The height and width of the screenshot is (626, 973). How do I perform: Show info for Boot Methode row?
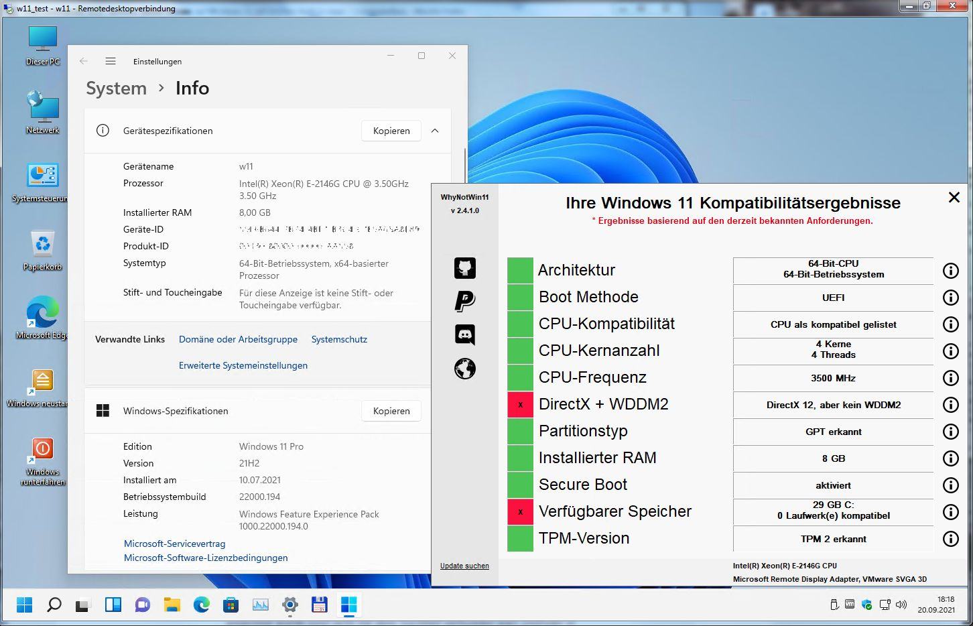coord(950,298)
